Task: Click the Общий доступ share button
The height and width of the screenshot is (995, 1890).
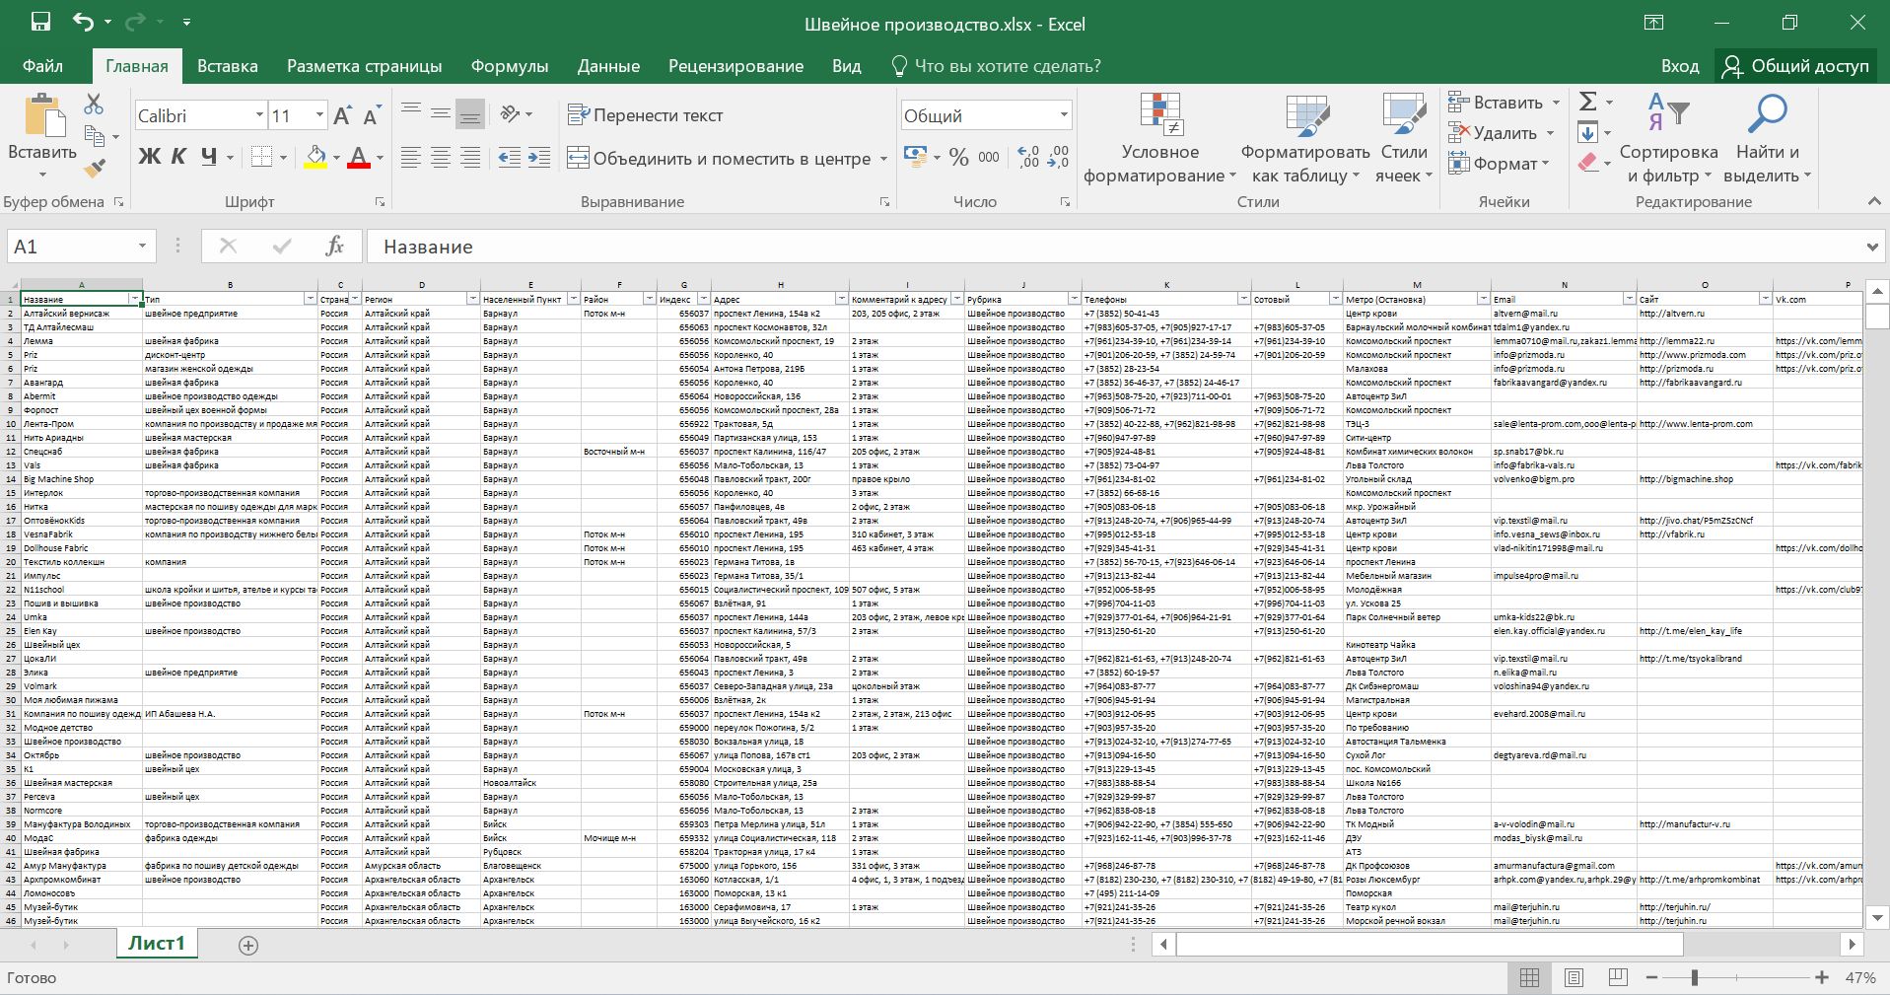Action: [x=1795, y=66]
